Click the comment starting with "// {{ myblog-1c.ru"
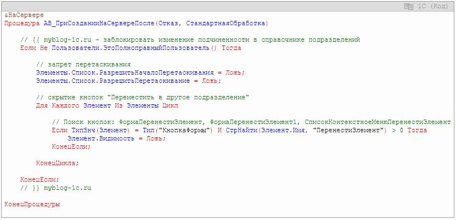The width and height of the screenshot is (456, 220). [190, 40]
